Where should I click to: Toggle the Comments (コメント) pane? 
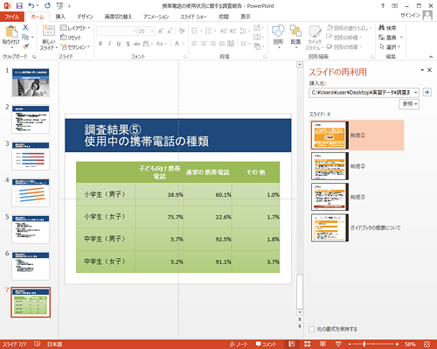(266, 344)
